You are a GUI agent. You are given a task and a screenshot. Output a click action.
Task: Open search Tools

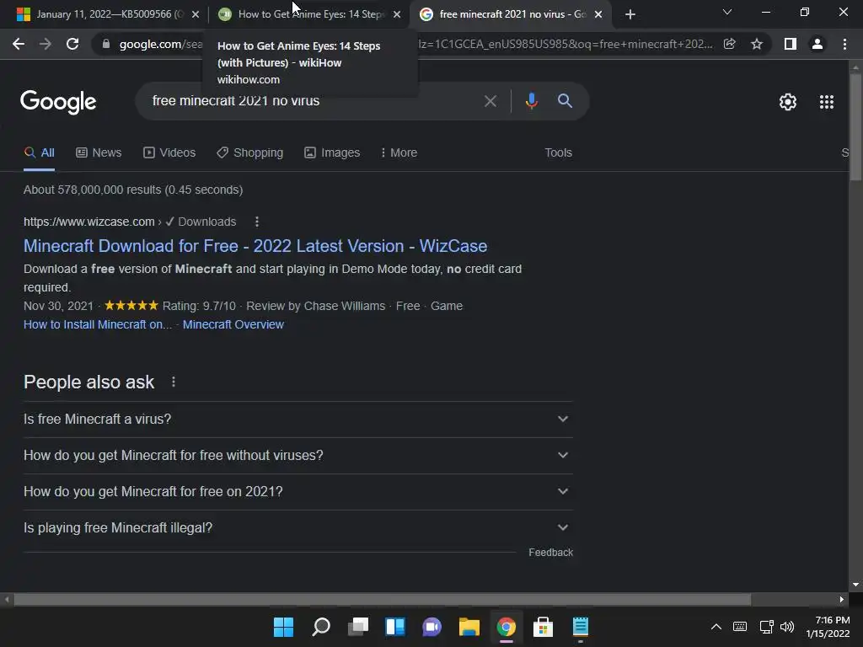pyautogui.click(x=558, y=153)
